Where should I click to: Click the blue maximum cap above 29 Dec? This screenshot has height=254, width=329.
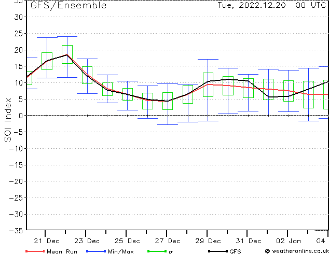click(208, 59)
